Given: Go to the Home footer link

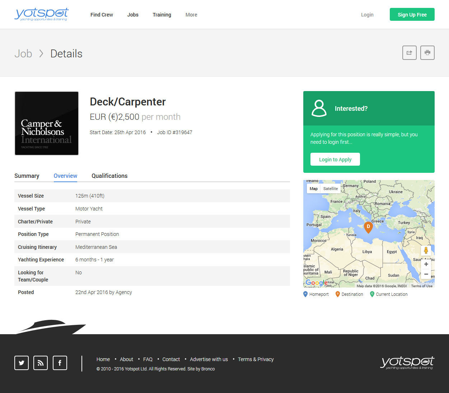Looking at the screenshot, I should (103, 359).
